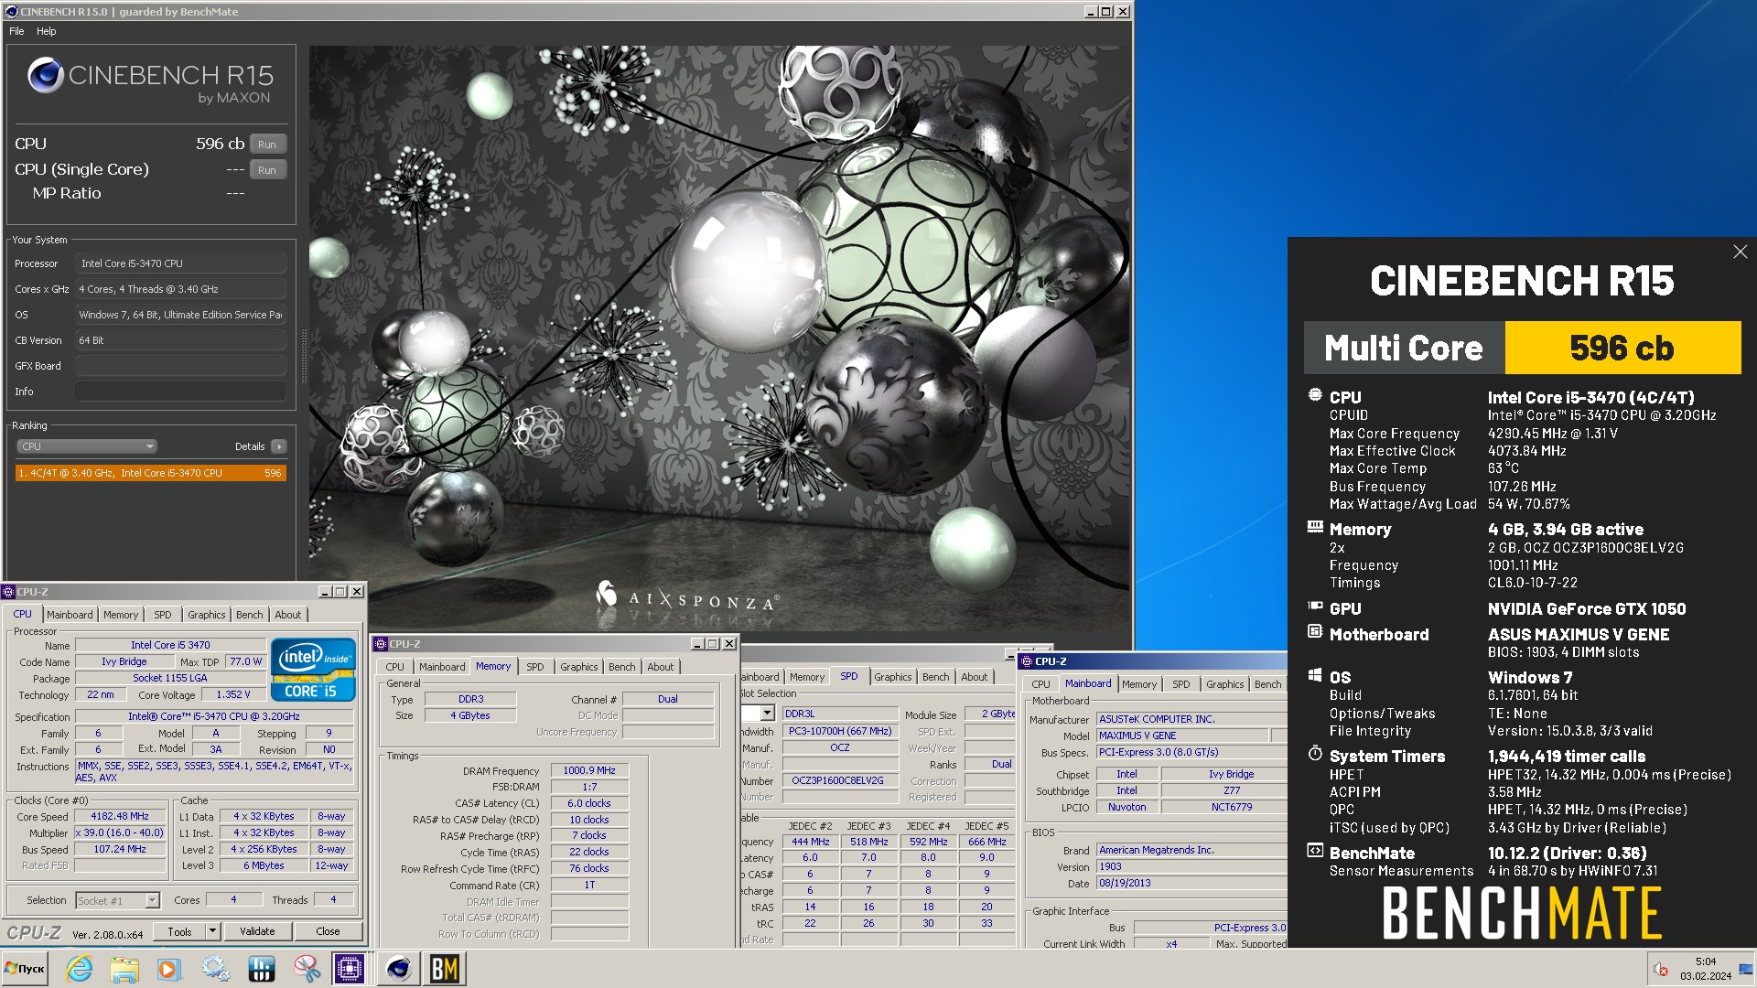1757x988 pixels.
Task: Open Graphics tab in leftmost CPU-Z window
Action: point(206,615)
